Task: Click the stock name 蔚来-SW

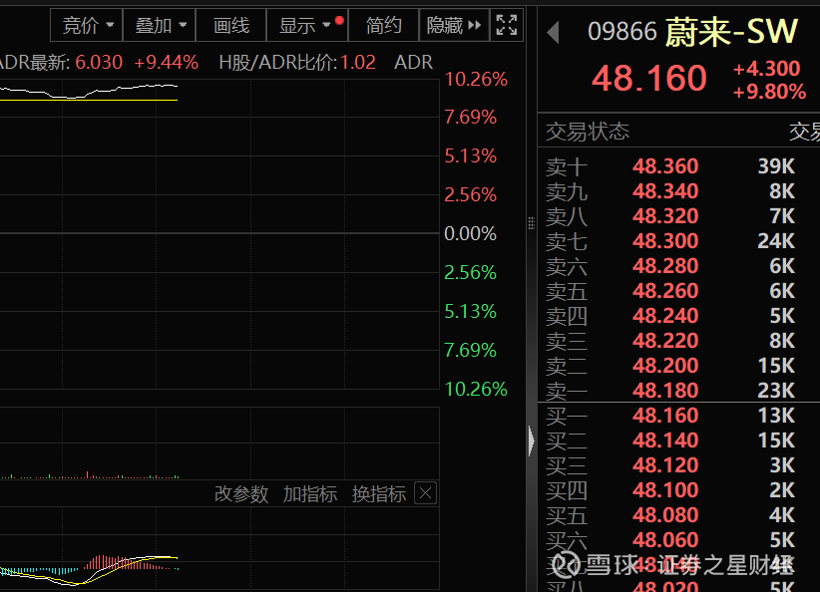Action: pyautogui.click(x=731, y=31)
